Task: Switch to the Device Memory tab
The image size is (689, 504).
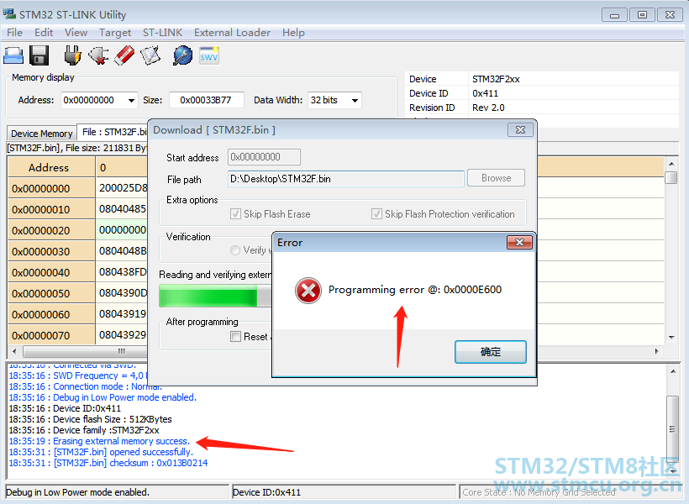Action: pyautogui.click(x=42, y=134)
